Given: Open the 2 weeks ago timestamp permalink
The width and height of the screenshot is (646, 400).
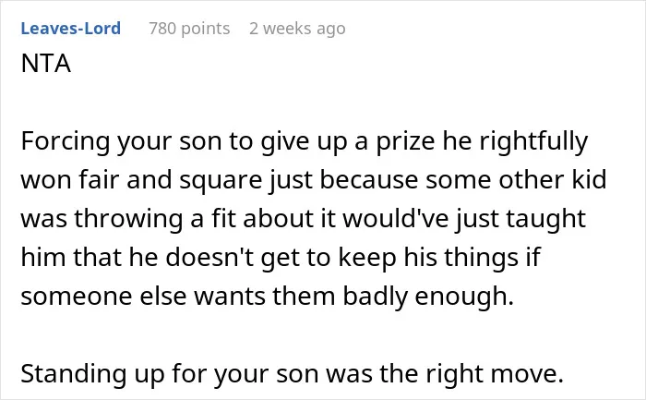Looking at the screenshot, I should coord(297,29).
